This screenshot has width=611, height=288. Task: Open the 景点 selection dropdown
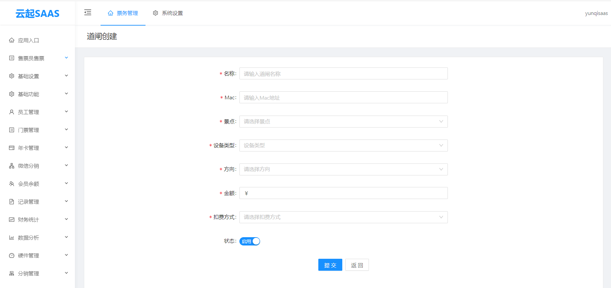pyautogui.click(x=343, y=122)
